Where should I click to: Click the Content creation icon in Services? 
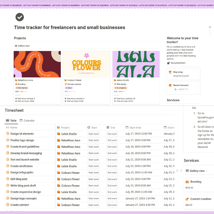[x=187, y=199]
